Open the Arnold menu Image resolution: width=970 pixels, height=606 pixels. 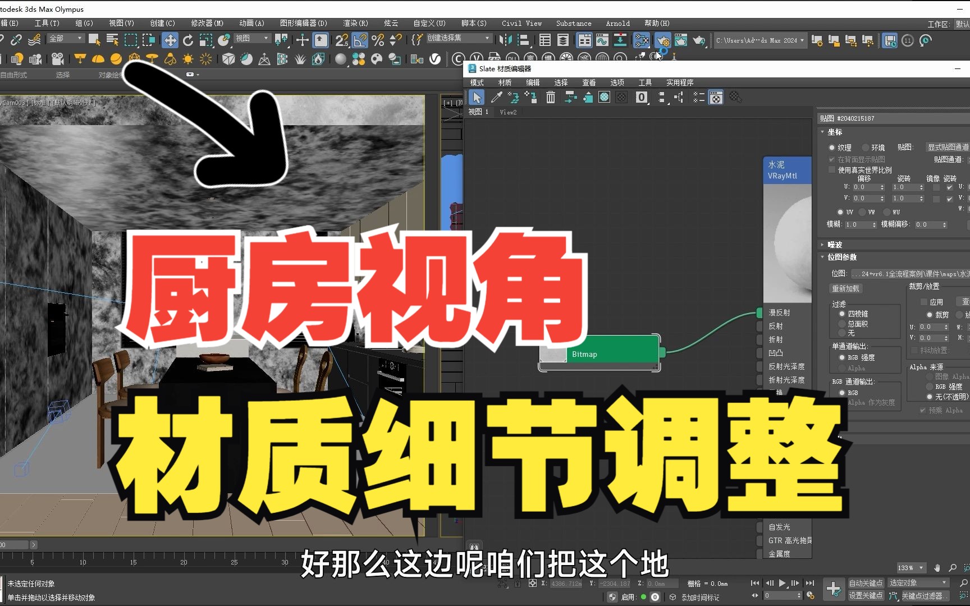click(x=617, y=23)
